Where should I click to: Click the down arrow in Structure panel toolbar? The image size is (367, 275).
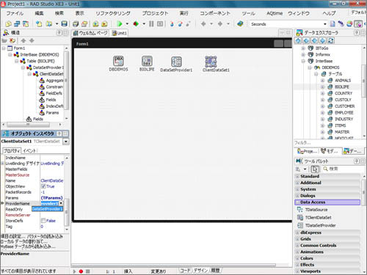[x=32, y=40]
